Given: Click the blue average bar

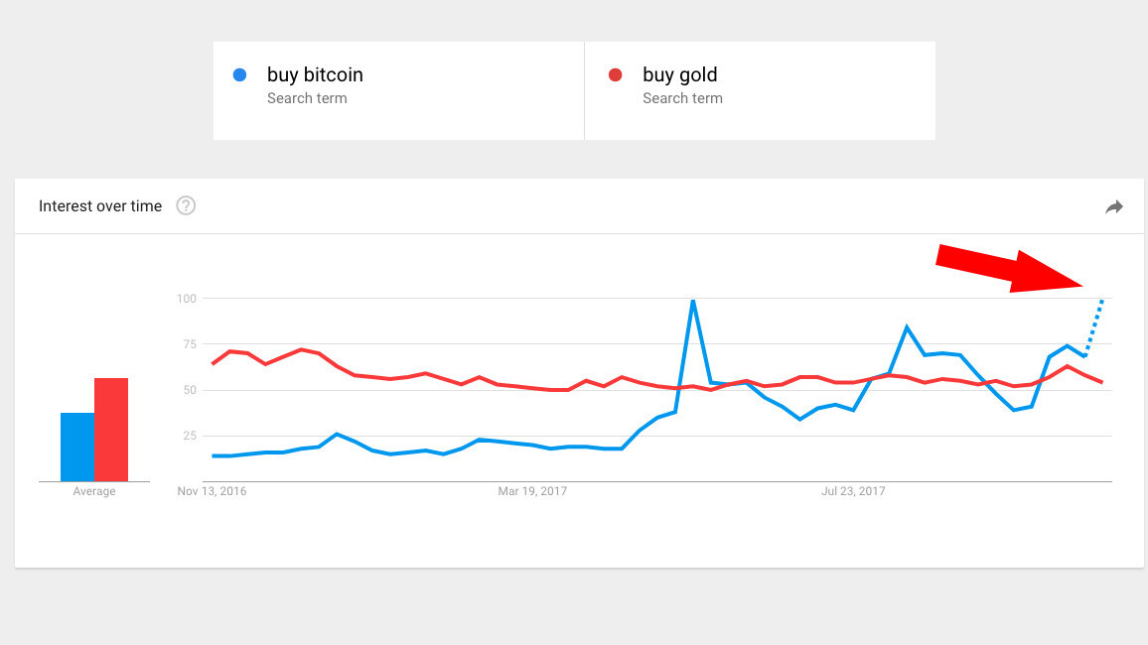Looking at the screenshot, I should point(77,447).
